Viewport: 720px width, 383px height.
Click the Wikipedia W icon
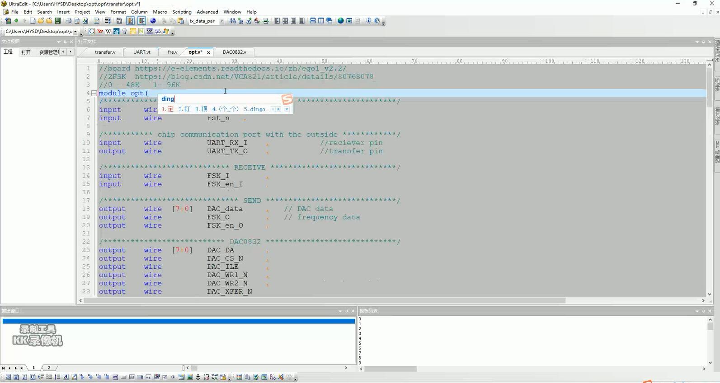[108, 31]
